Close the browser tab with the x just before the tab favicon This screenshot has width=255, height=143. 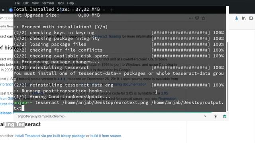tap(3, 10)
